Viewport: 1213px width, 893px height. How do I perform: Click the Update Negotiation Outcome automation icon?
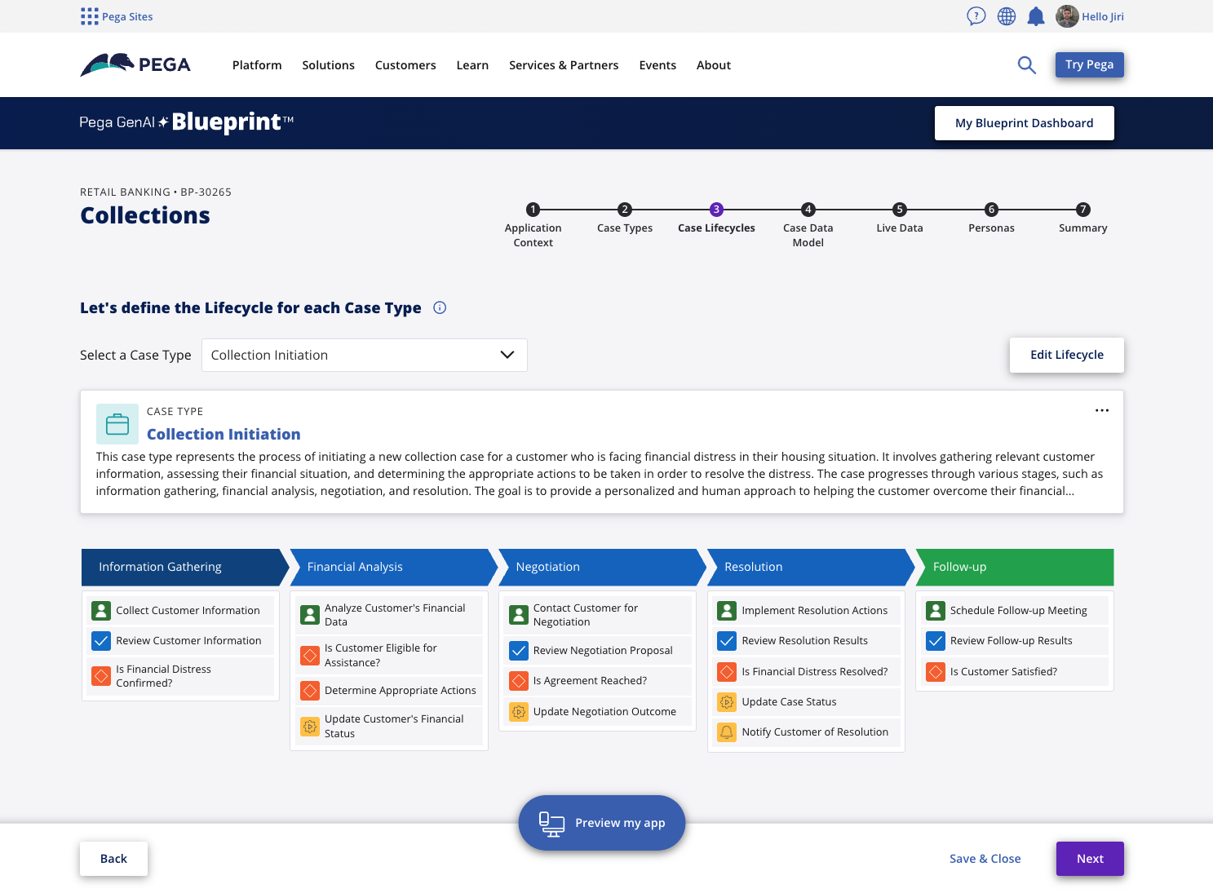pos(519,711)
